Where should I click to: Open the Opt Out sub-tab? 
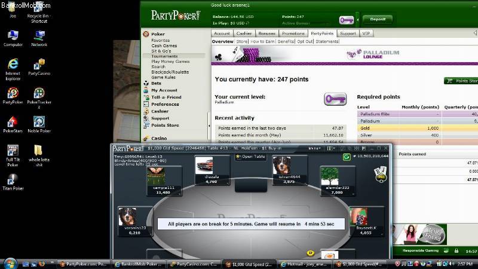pyautogui.click(x=305, y=41)
